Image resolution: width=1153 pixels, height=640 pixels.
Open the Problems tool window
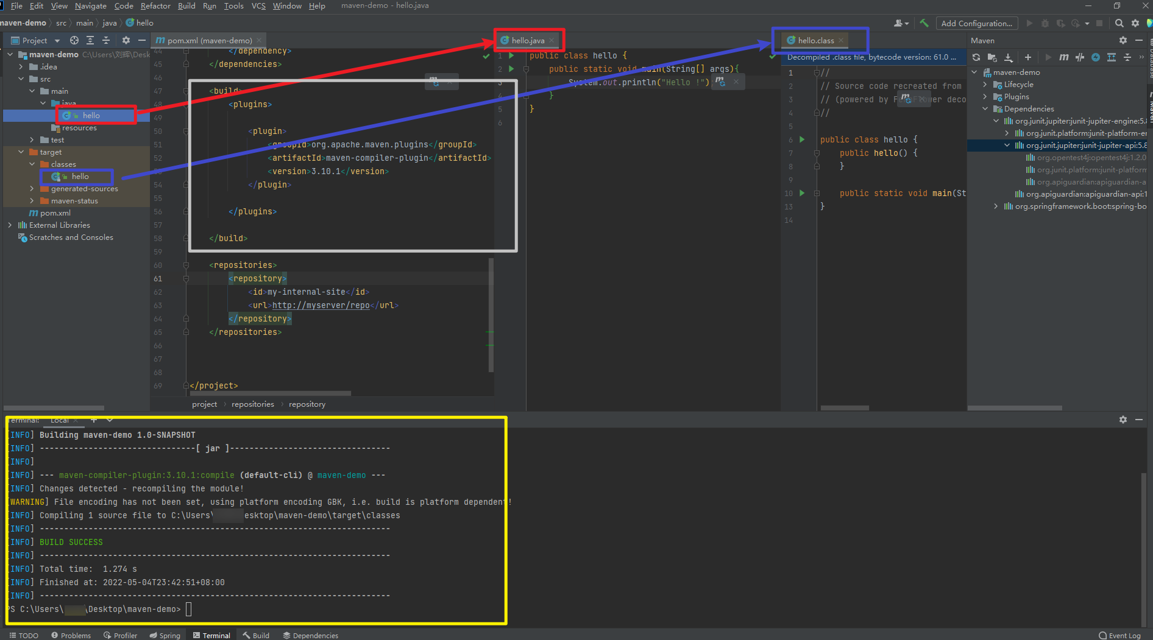coord(71,635)
